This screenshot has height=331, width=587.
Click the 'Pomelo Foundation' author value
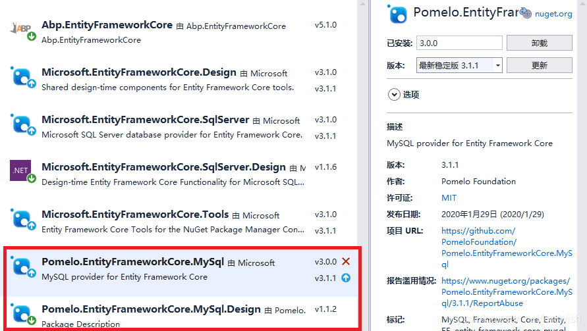point(478,182)
